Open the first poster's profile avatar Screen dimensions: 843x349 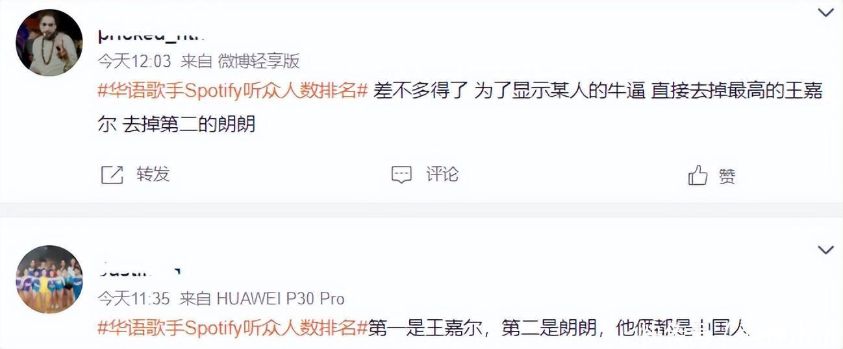[49, 43]
